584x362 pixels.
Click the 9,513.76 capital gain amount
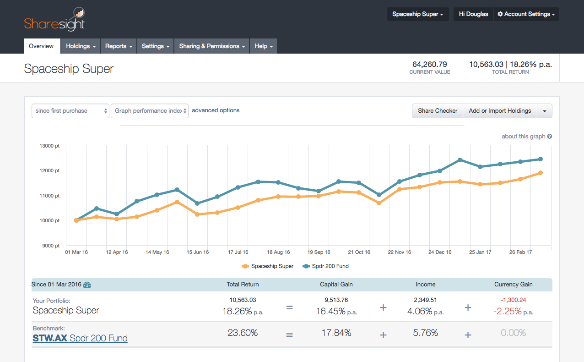pos(336,300)
